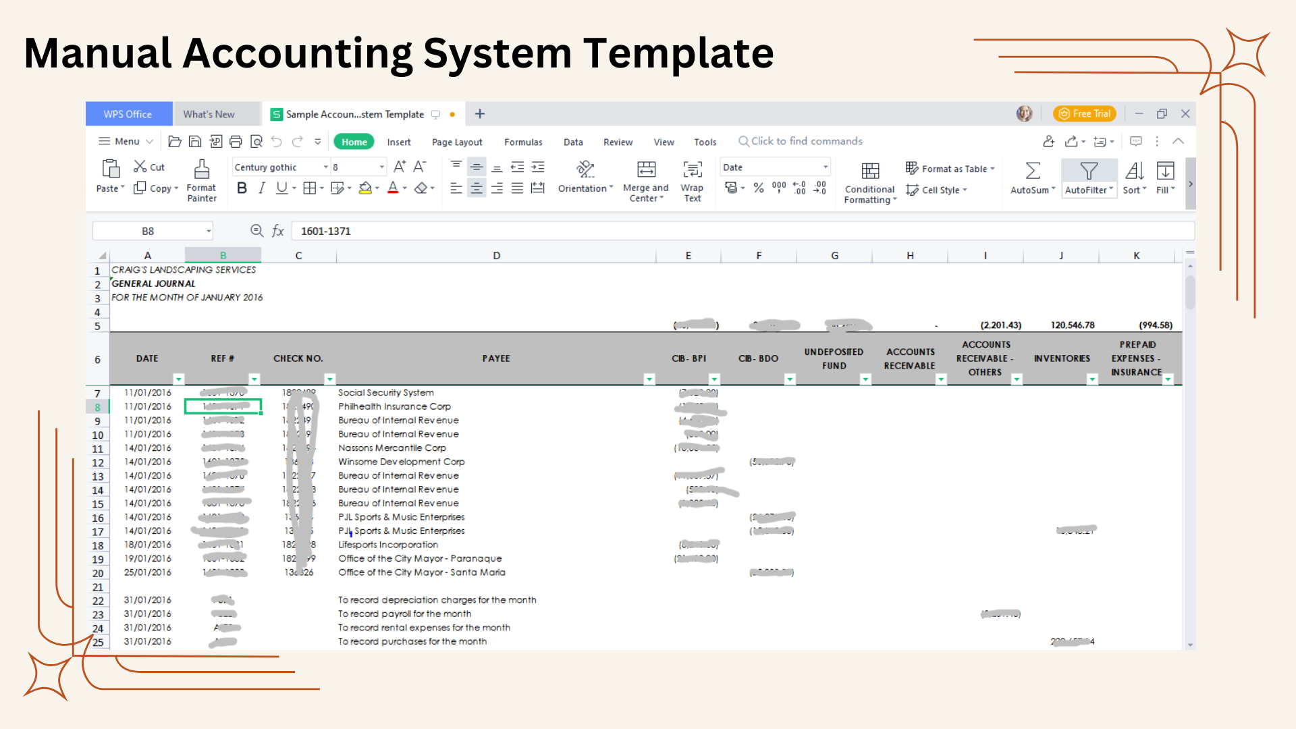
Task: Open the PAYEE column filter dropdown
Action: [x=649, y=379]
